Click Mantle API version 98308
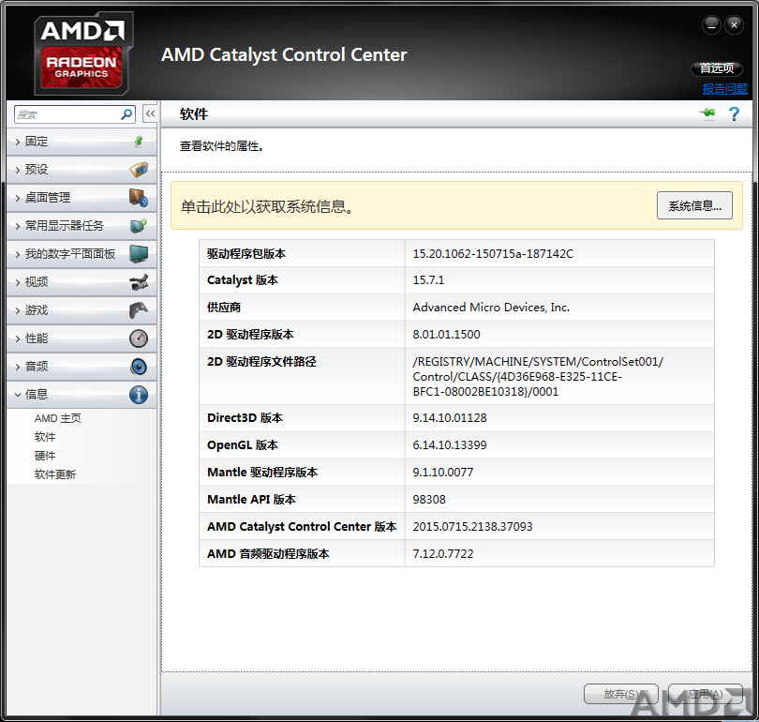Image resolution: width=759 pixels, height=722 pixels. [429, 499]
